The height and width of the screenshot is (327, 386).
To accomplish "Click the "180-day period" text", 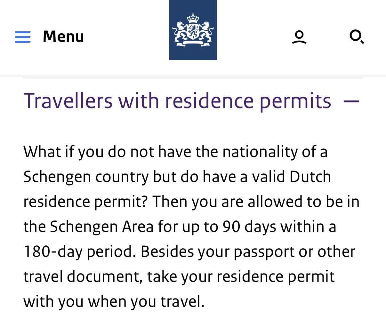I will click(78, 251).
